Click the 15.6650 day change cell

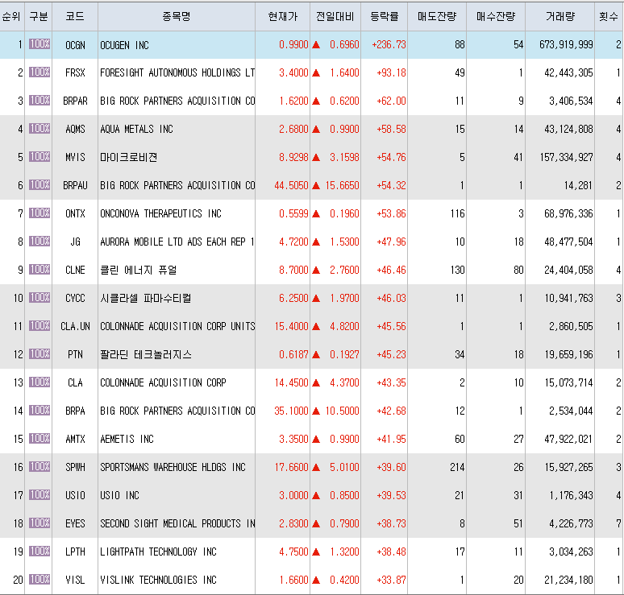343,186
